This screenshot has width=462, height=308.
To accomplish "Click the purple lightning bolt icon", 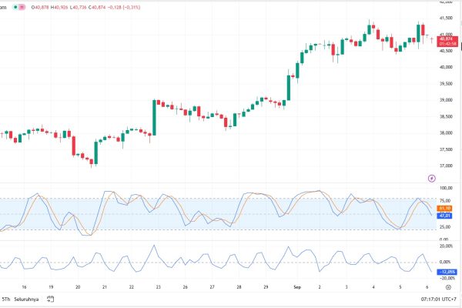I will pyautogui.click(x=431, y=178).
